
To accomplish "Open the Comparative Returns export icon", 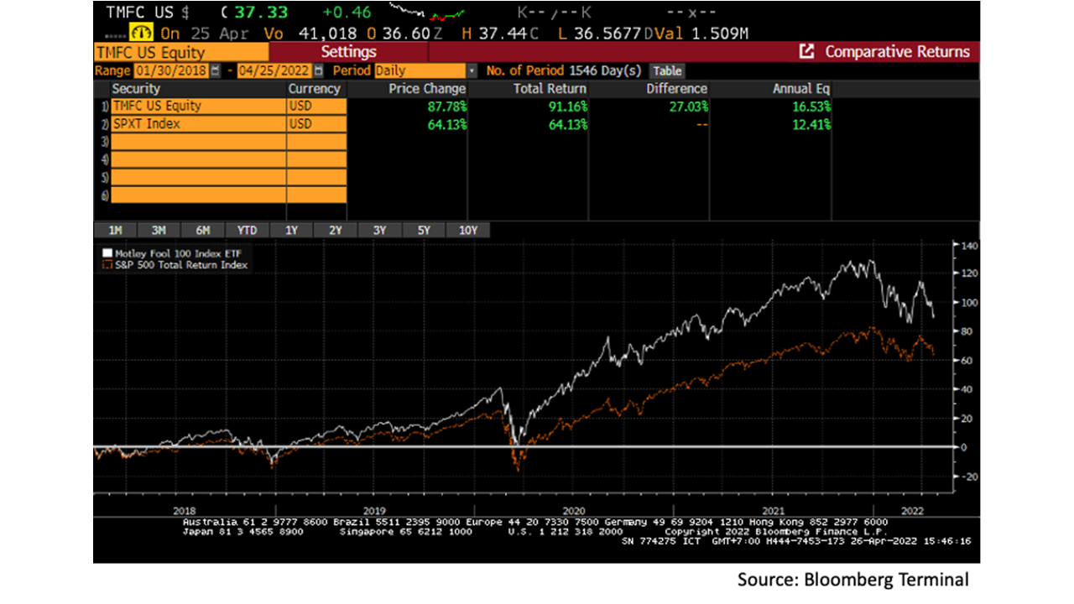I will click(x=806, y=51).
